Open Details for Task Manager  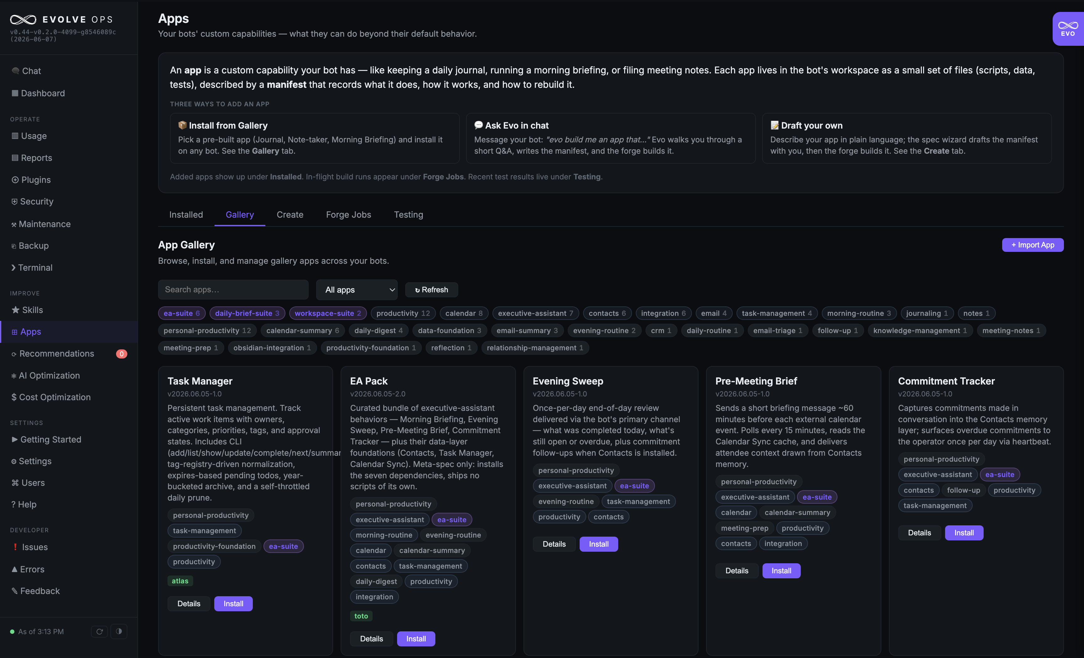189,603
